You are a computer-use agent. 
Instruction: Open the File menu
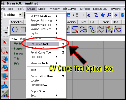[3, 9]
